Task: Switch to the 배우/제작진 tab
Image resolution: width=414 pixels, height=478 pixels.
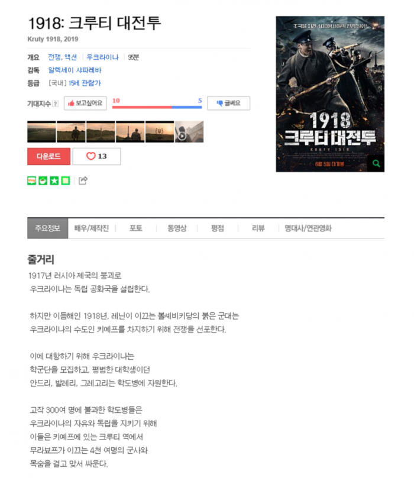Action: coord(92,228)
